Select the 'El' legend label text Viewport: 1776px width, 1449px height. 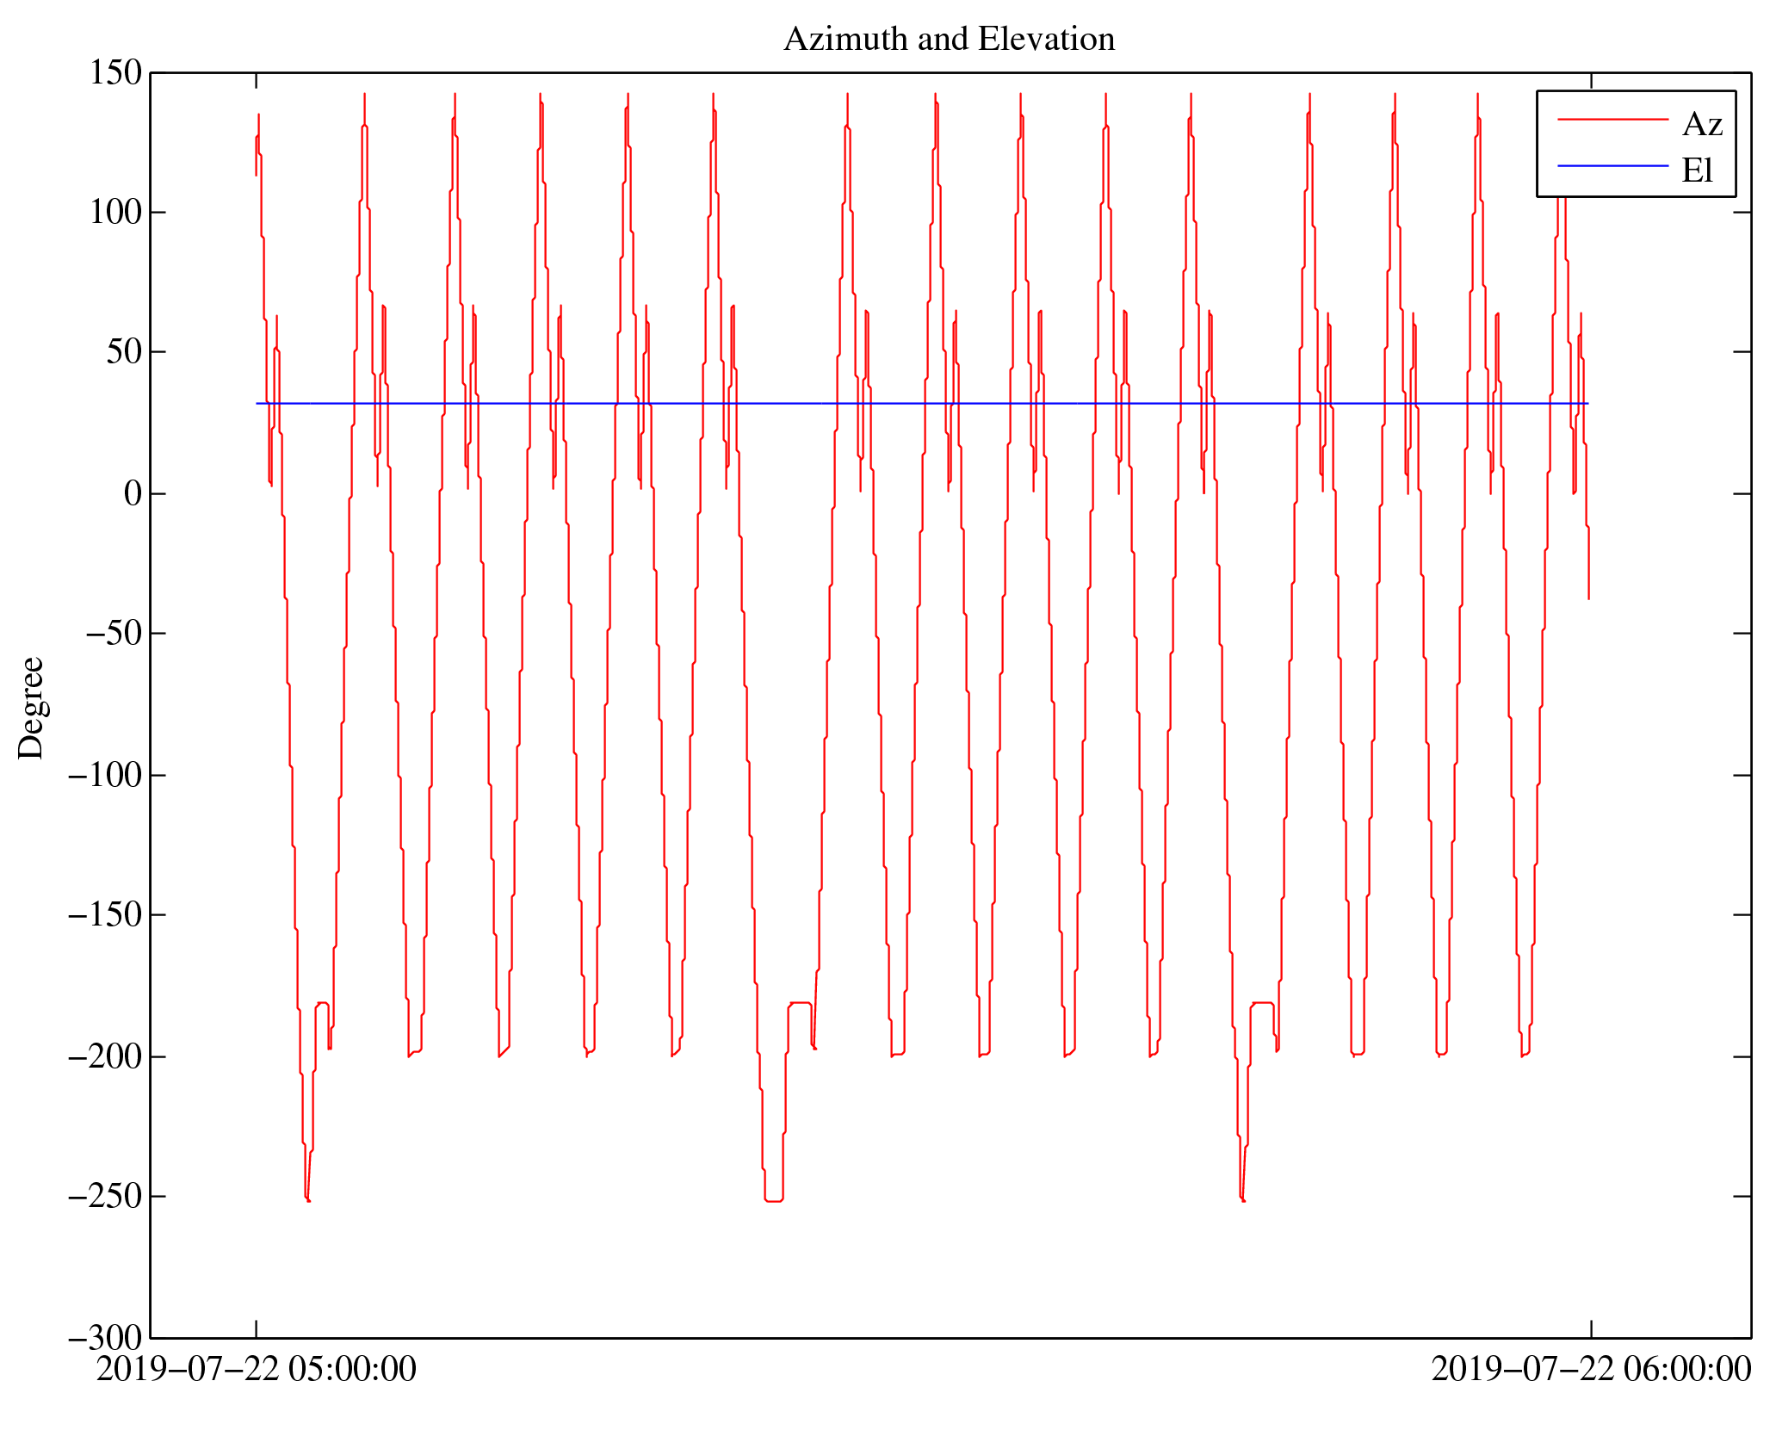point(1697,170)
